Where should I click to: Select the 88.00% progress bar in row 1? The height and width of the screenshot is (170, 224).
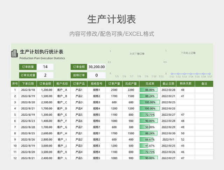(x=148, y=90)
